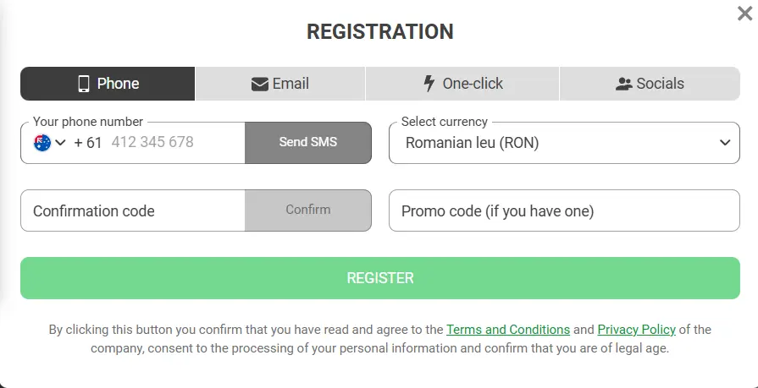Open the Privacy Policy link
Viewport: 758px width, 388px height.
(x=636, y=330)
